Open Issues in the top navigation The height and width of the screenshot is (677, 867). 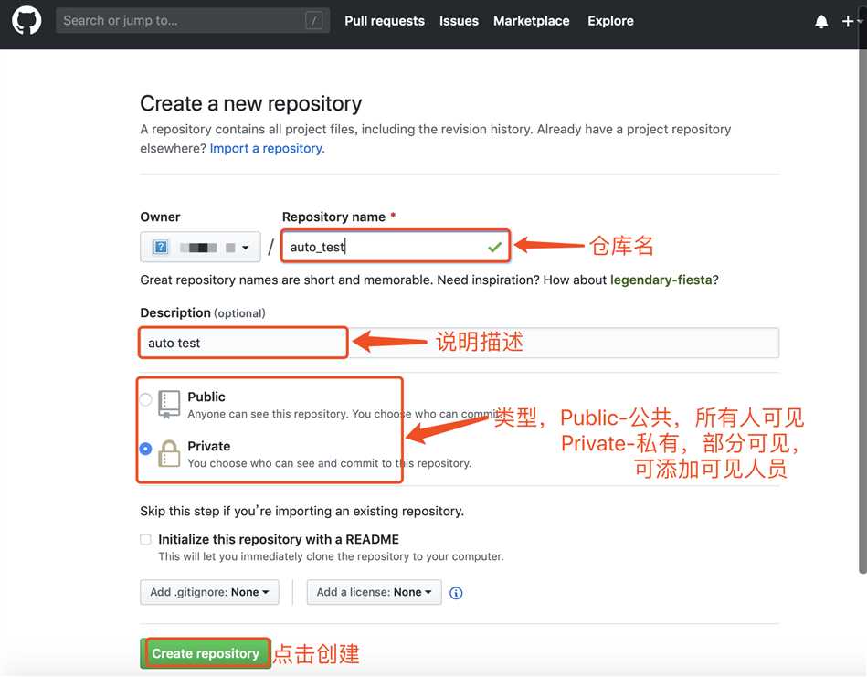[x=459, y=21]
